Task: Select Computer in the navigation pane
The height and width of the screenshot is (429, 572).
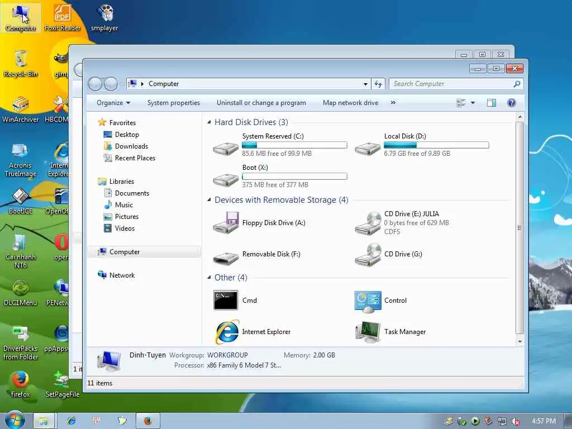Action: [145, 252]
